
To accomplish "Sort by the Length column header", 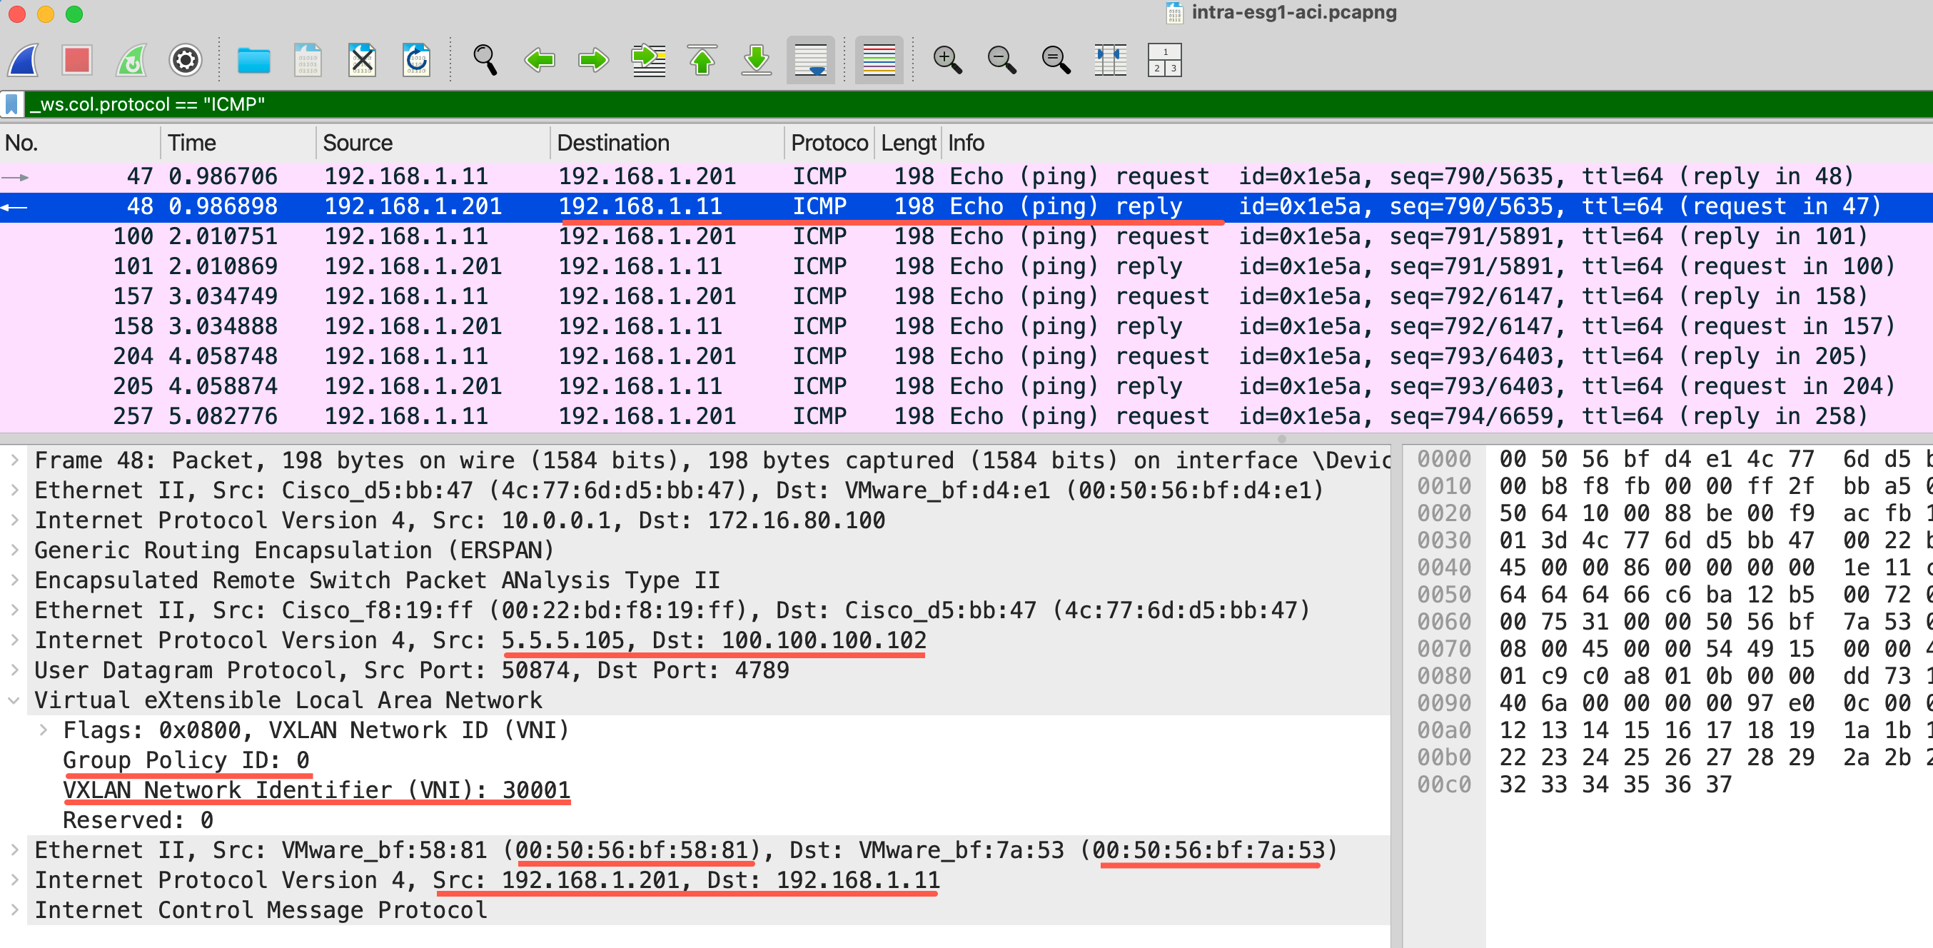I will coord(908,143).
